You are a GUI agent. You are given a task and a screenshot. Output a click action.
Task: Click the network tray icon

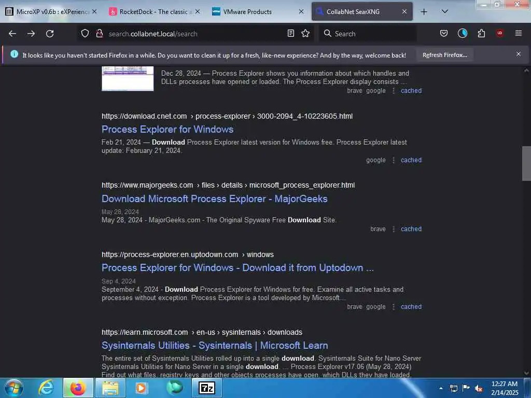tap(453, 388)
